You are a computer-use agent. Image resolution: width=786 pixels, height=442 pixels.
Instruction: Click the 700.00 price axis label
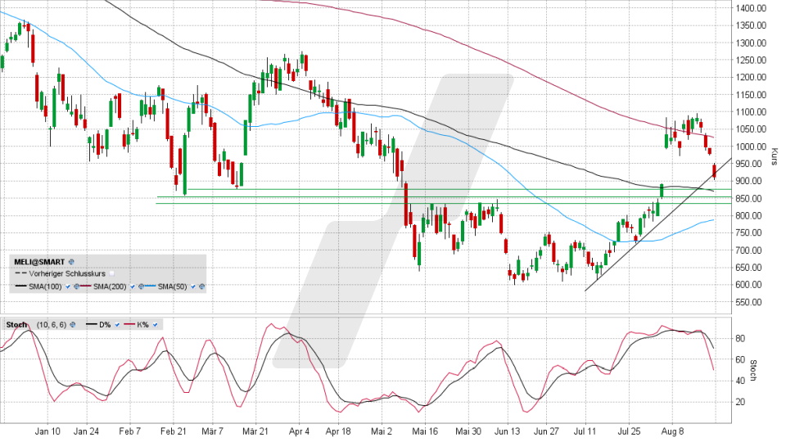(748, 250)
